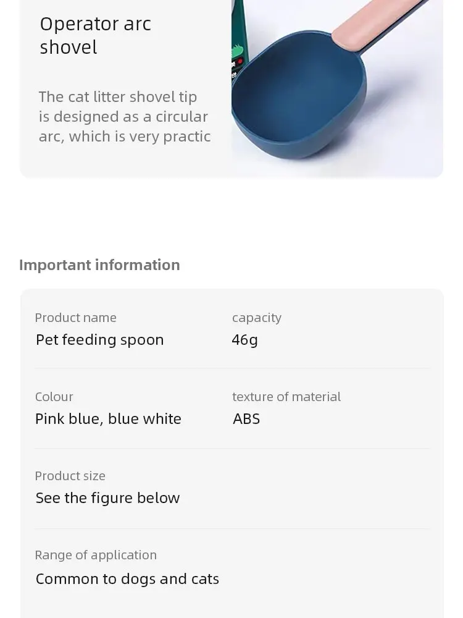Image resolution: width=463 pixels, height=618 pixels.
Task: Click the "Important information" section heading
Action: tap(99, 265)
